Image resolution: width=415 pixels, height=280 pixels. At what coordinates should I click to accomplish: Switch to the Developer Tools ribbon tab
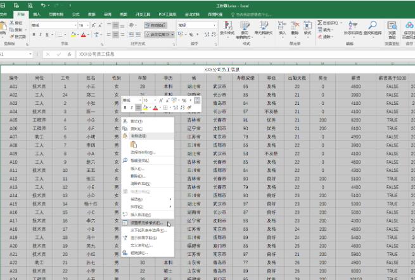point(143,15)
